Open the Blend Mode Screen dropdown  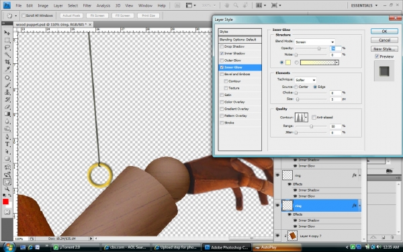(x=315, y=42)
